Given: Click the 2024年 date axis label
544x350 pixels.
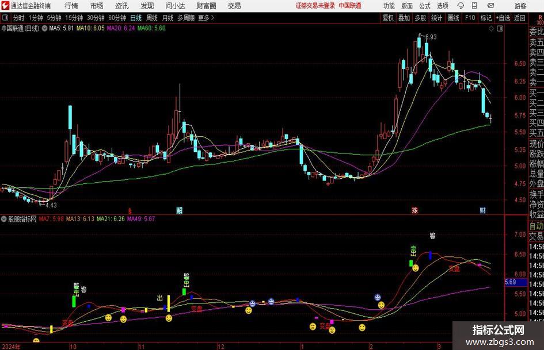Looking at the screenshot, I should pos(10,347).
